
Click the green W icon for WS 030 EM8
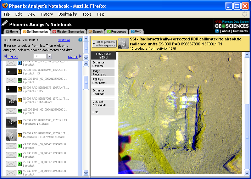point(20,80)
